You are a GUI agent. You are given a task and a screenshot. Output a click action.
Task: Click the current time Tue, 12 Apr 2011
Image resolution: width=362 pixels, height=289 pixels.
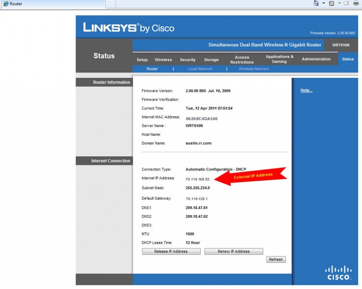point(209,108)
